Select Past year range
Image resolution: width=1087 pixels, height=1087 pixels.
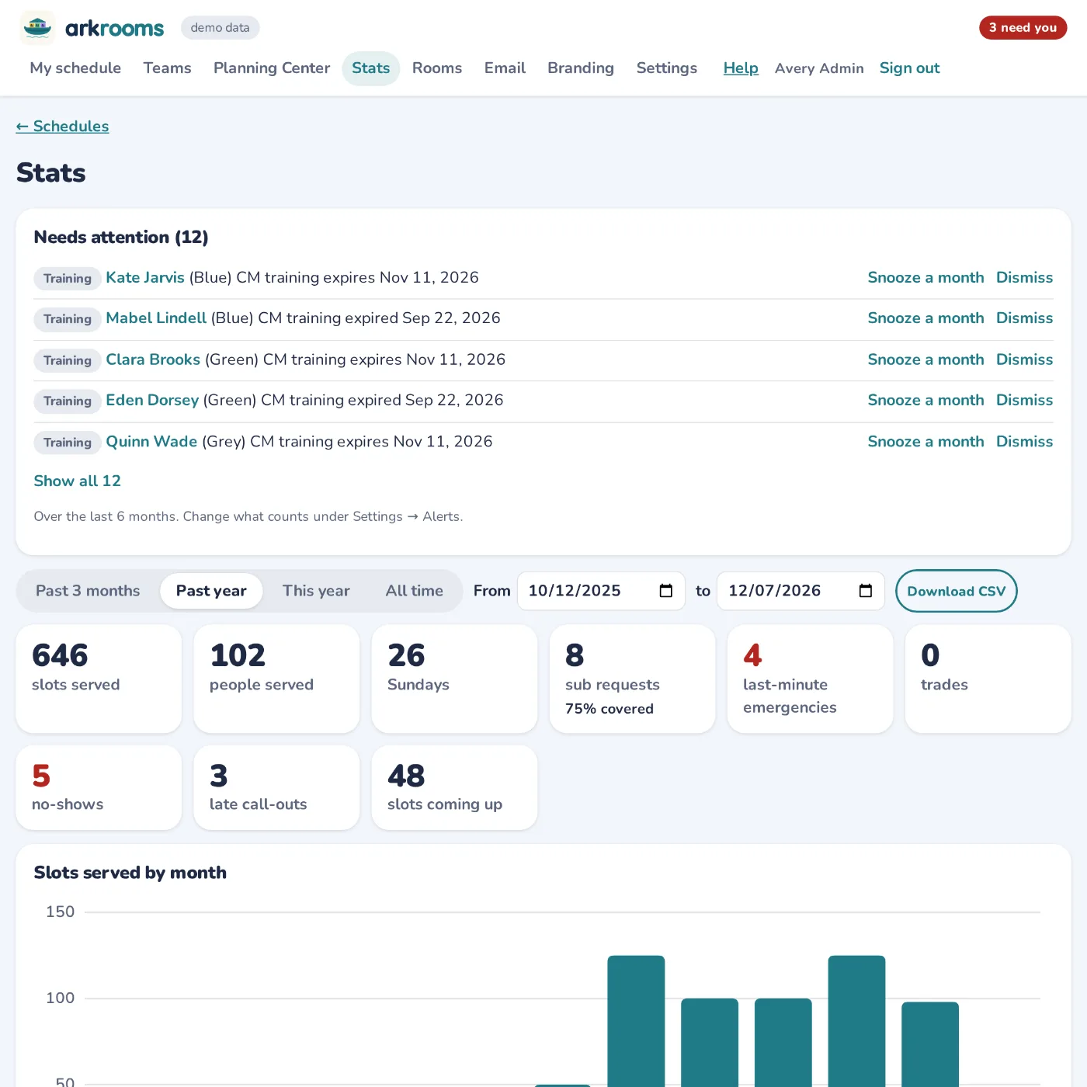pos(211,591)
